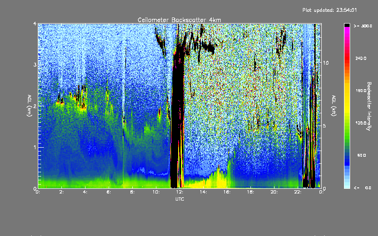Viewport: 378px width, 236px height.
Task: Click the "8:" tick on the UTC axis
Action: [x=133, y=192]
